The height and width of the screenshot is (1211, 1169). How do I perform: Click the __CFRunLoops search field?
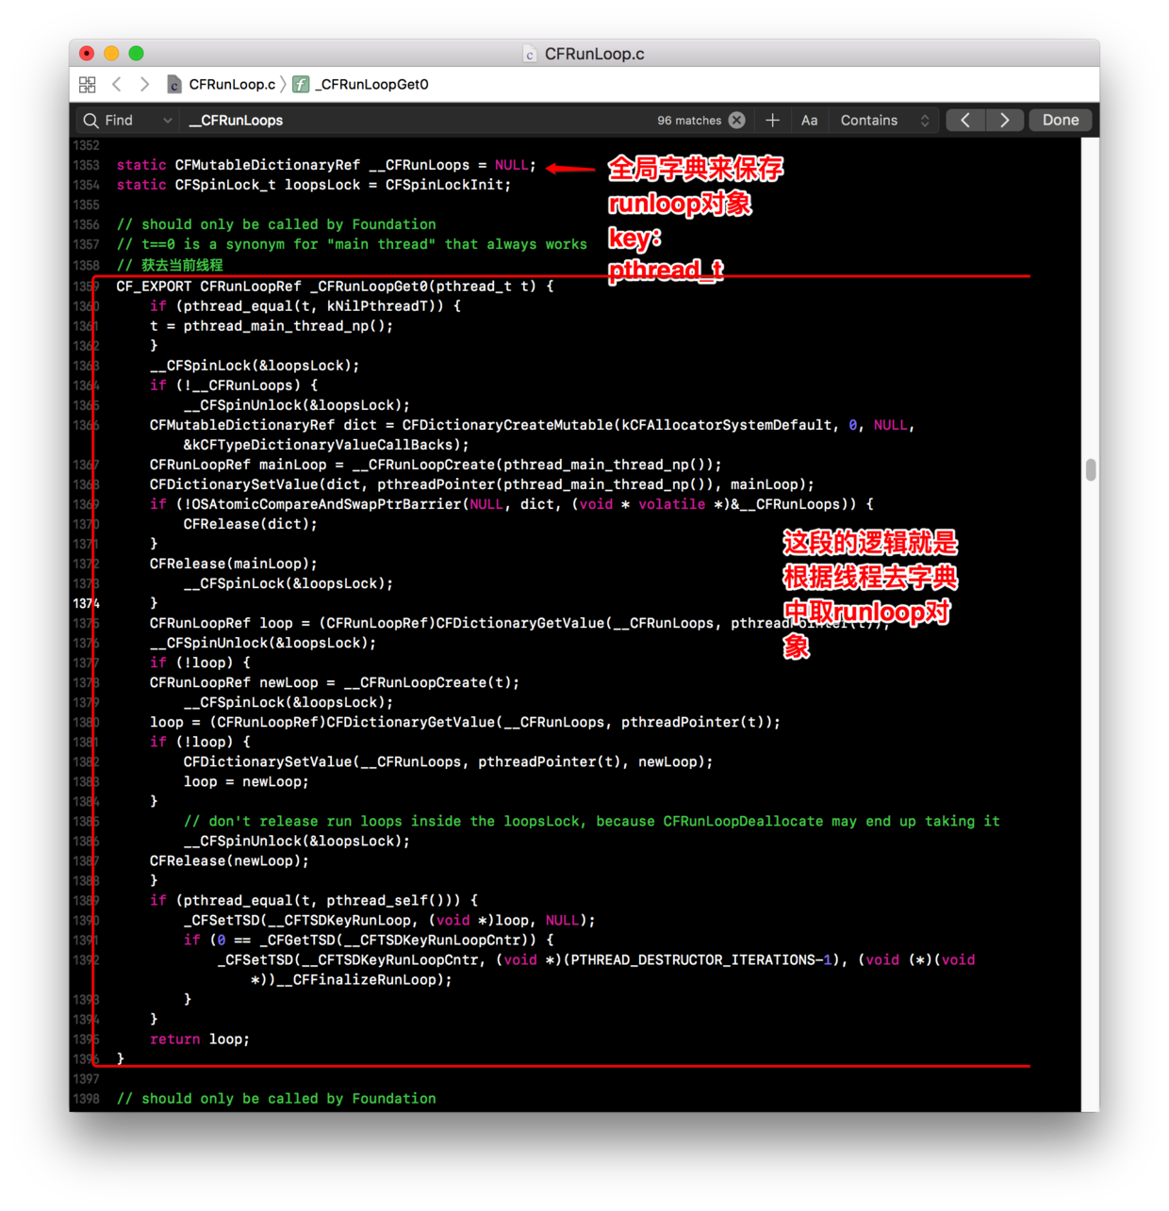click(x=415, y=121)
